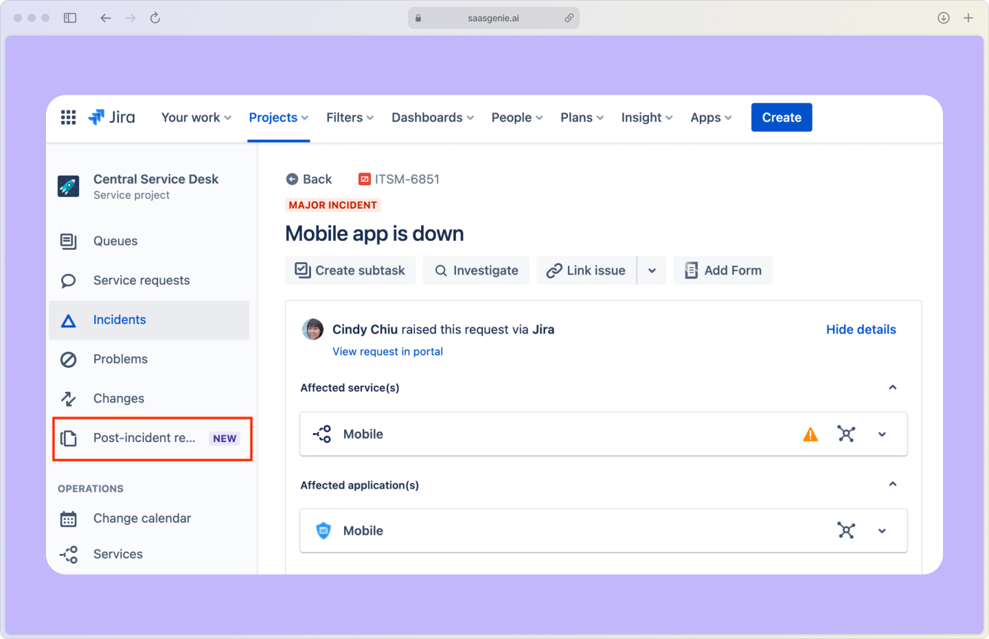This screenshot has width=989, height=639.
Task: Open the Projects dropdown menu
Action: click(x=279, y=117)
